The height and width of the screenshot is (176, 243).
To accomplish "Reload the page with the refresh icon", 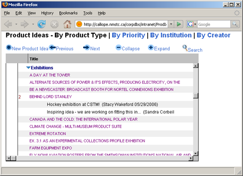I will (42, 24).
